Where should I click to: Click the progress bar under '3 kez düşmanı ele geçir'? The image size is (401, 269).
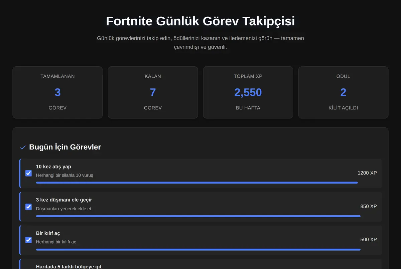pos(198,216)
